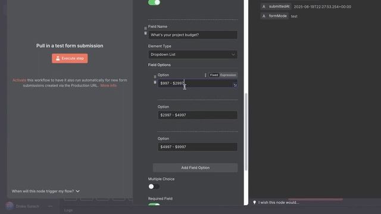
Task: Click the Execute step button
Action: point(70,58)
